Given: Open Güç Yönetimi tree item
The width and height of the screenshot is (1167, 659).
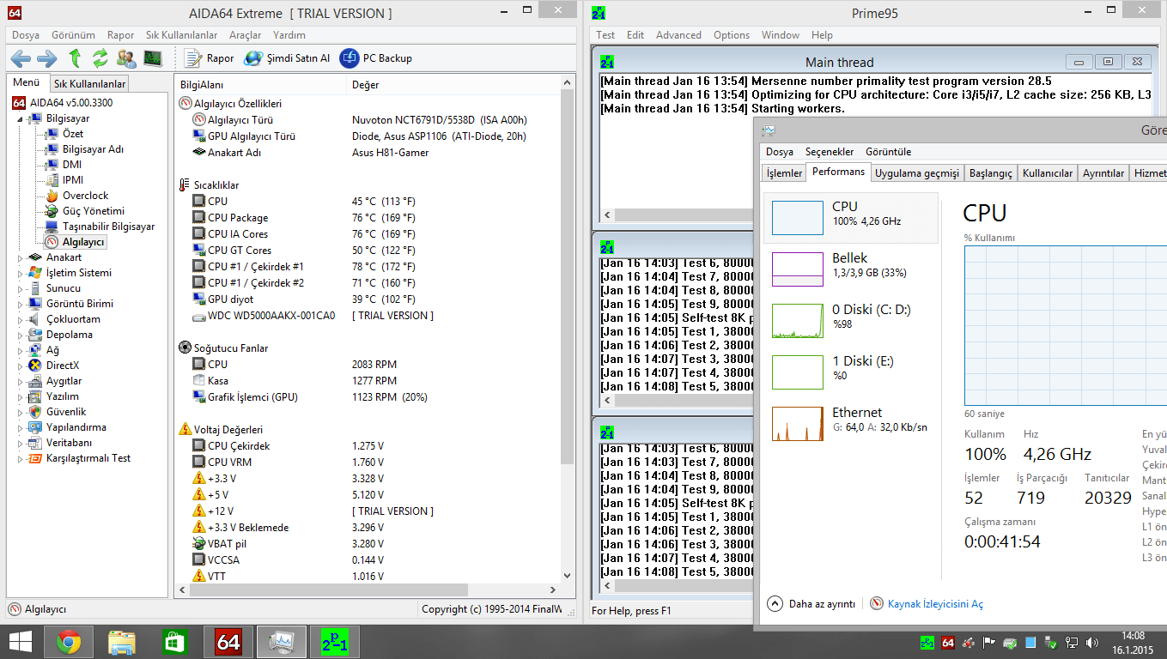Looking at the screenshot, I should point(94,211).
